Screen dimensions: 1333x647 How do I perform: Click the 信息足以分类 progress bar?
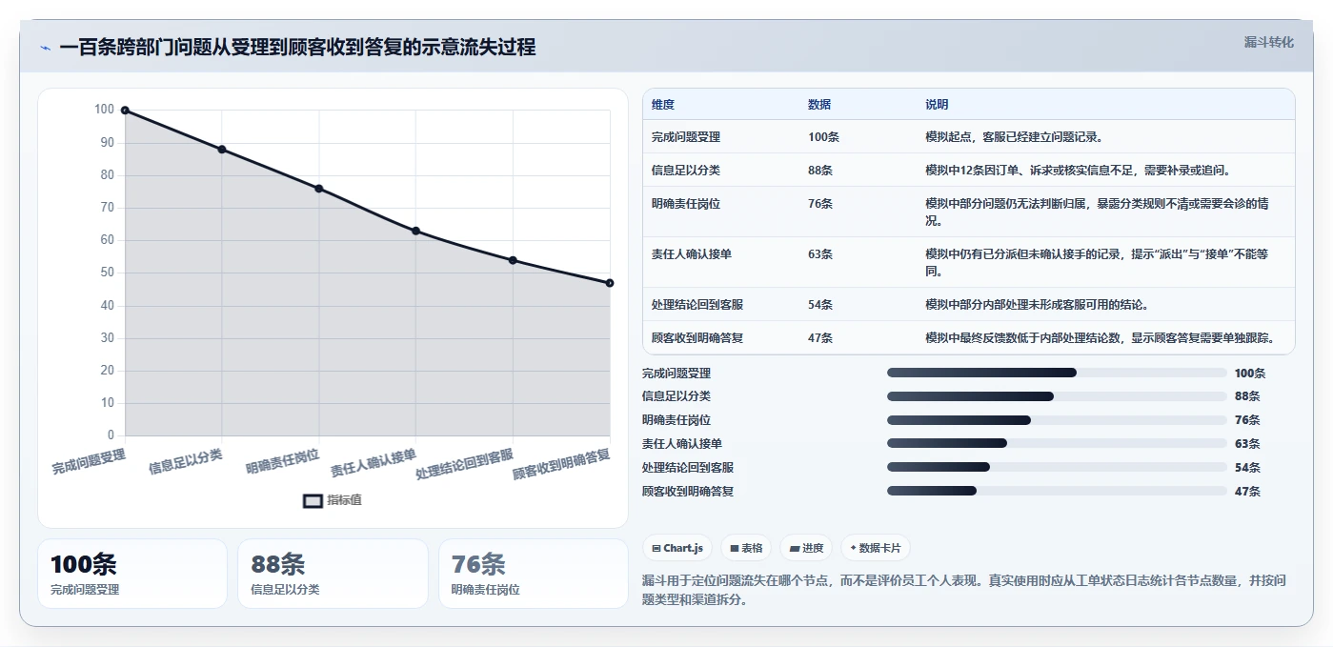[x=1057, y=396]
